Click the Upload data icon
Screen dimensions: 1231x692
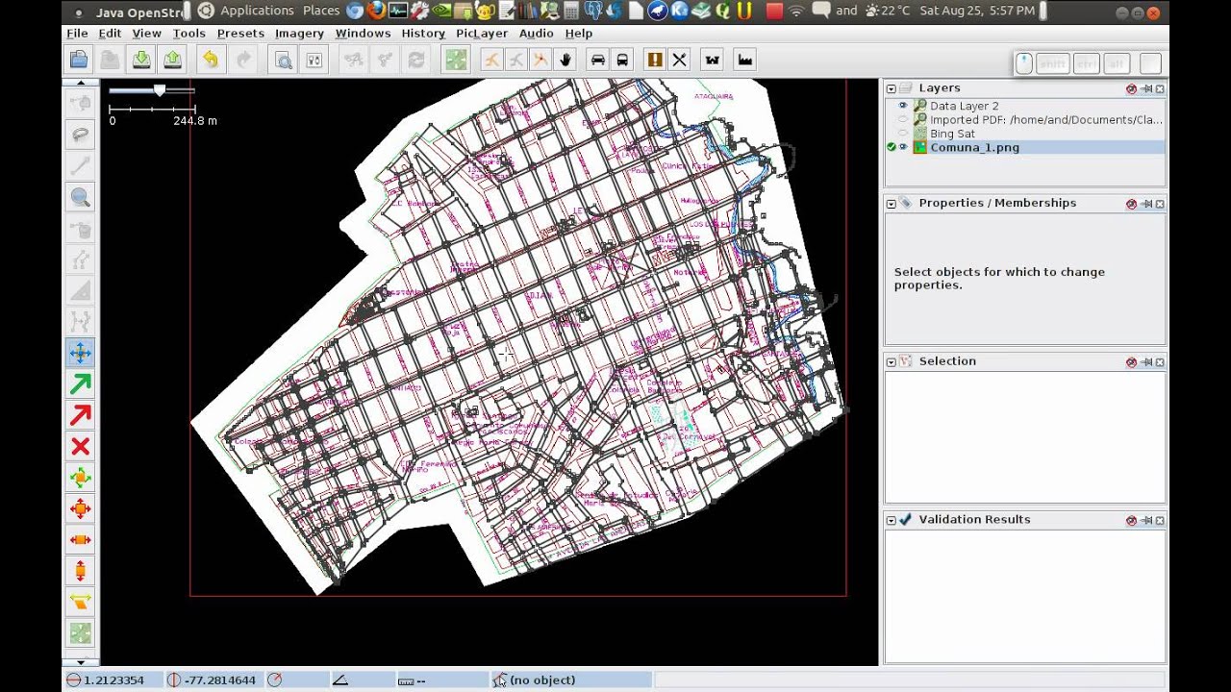172,60
